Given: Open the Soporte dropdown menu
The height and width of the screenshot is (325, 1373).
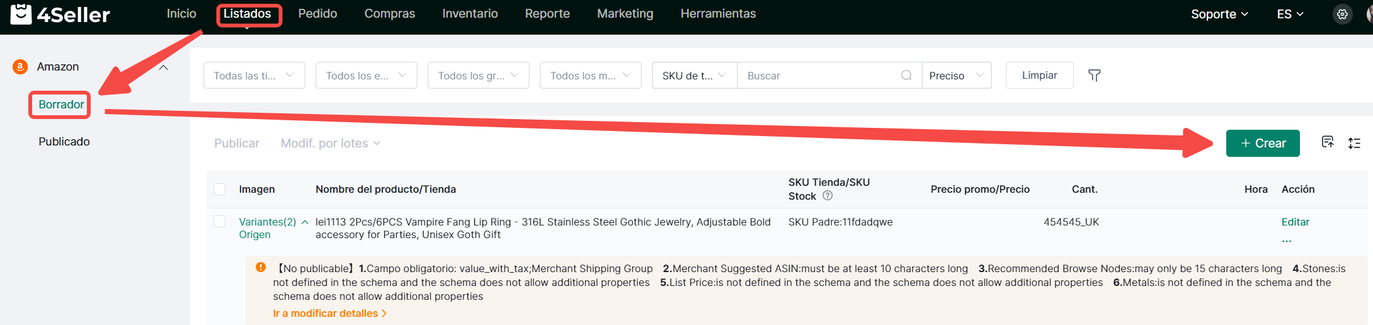Looking at the screenshot, I should coord(1219,14).
